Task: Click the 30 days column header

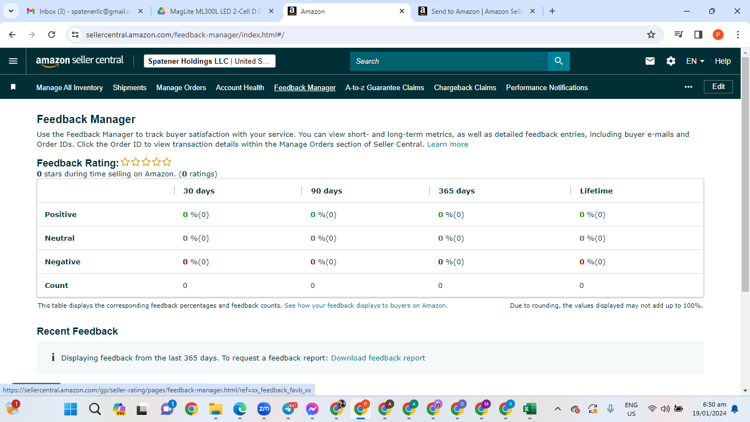Action: point(199,191)
